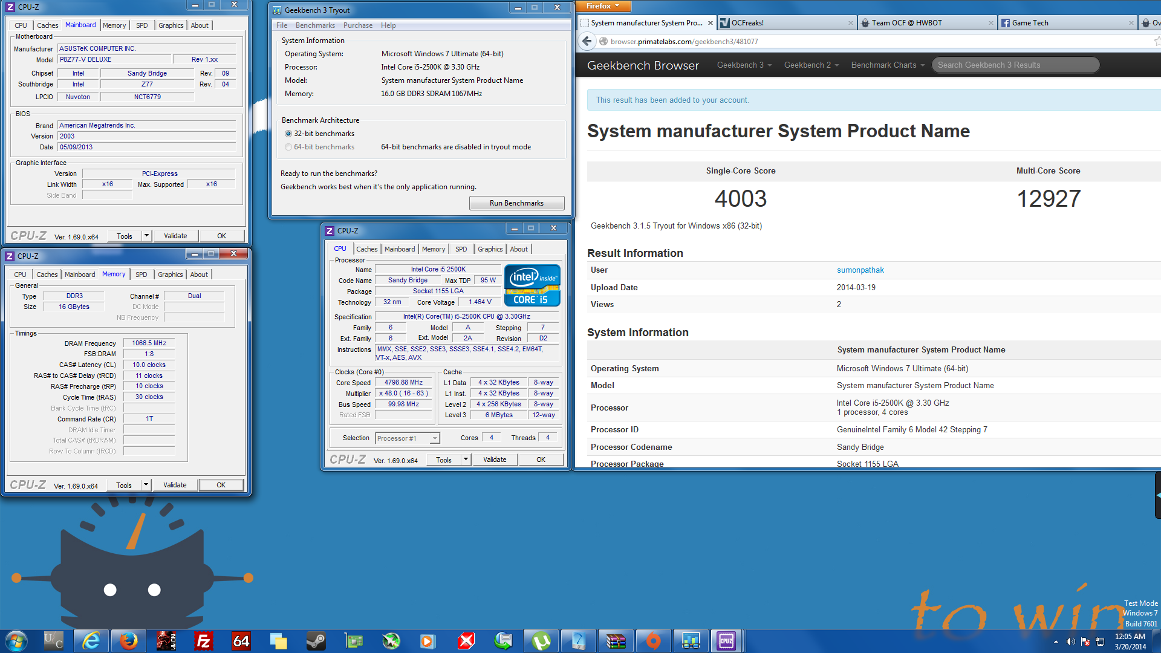This screenshot has width=1161, height=653.
Task: Click the Tools button in CPU-Z CPU window
Action: click(x=444, y=460)
